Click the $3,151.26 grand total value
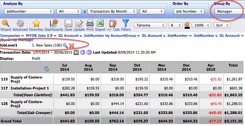 click(x=233, y=121)
